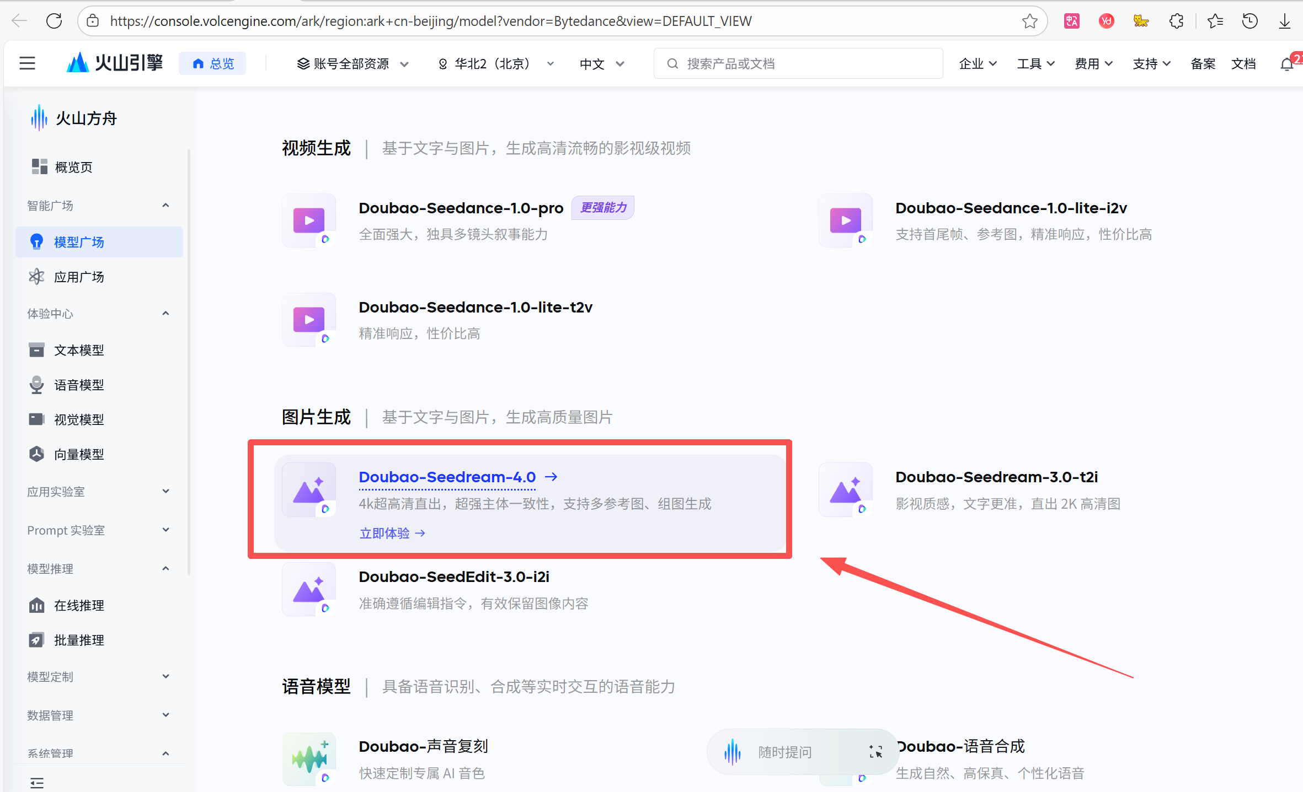
Task: Click the Doubao-声音复刻 waveform icon
Action: pos(309,759)
